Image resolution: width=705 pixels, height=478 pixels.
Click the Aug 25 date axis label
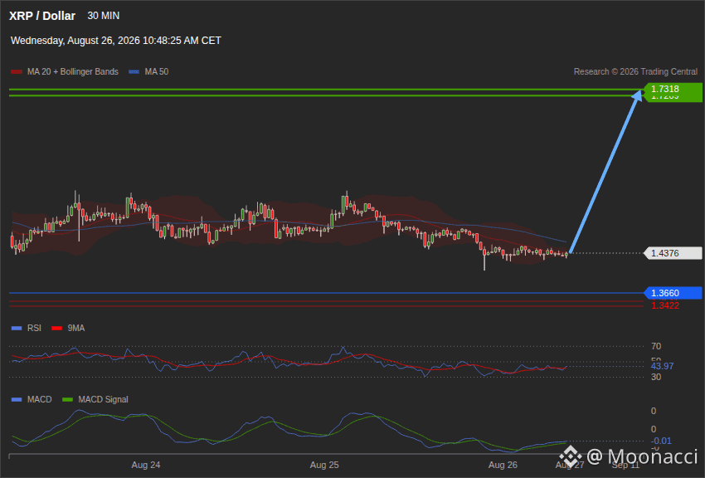[324, 465]
